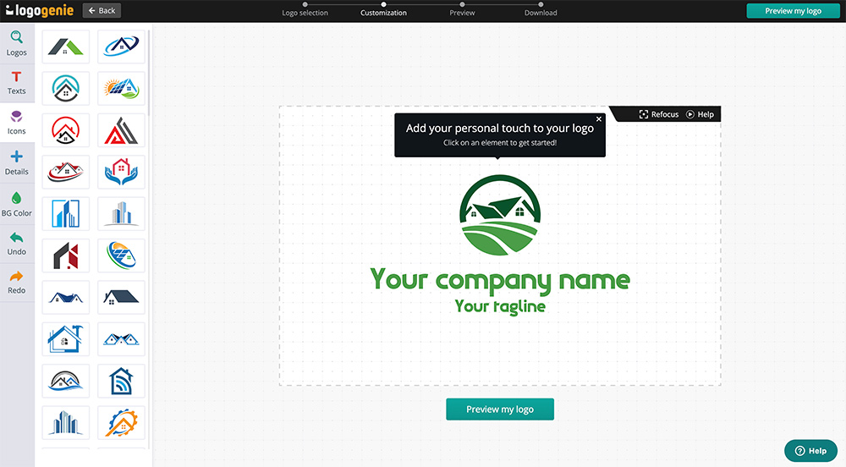
Task: Go back using the Back button
Action: pos(102,11)
